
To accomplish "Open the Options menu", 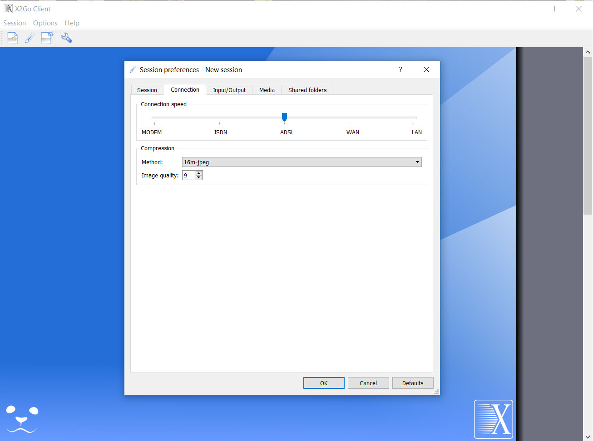I will point(45,23).
